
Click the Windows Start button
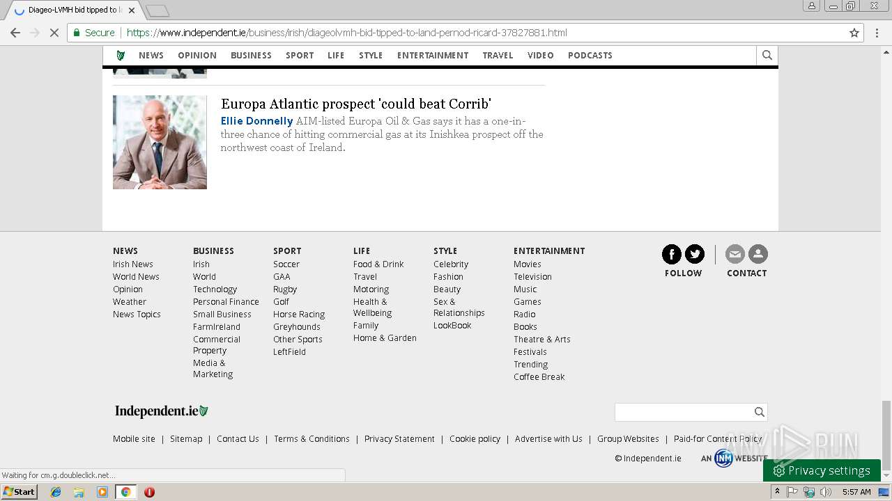(x=20, y=492)
